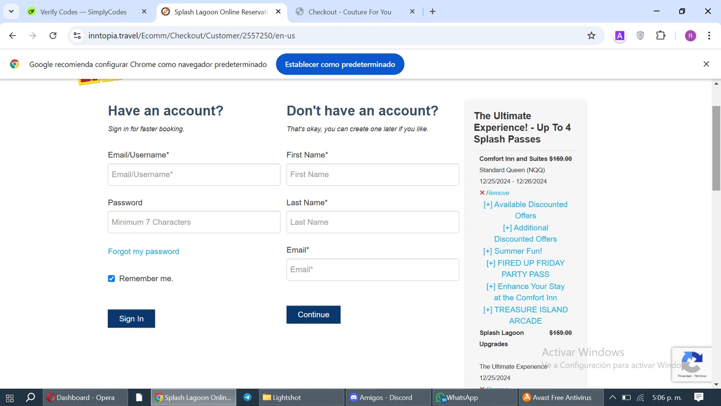Open Avast Free Antivirus from taskbar
Screen dimensions: 721x406
click(560, 398)
